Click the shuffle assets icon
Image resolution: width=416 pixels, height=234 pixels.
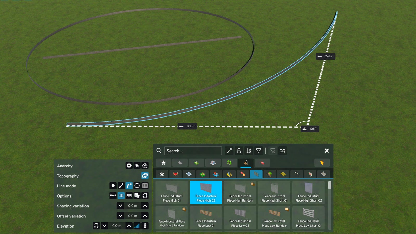tap(283, 151)
